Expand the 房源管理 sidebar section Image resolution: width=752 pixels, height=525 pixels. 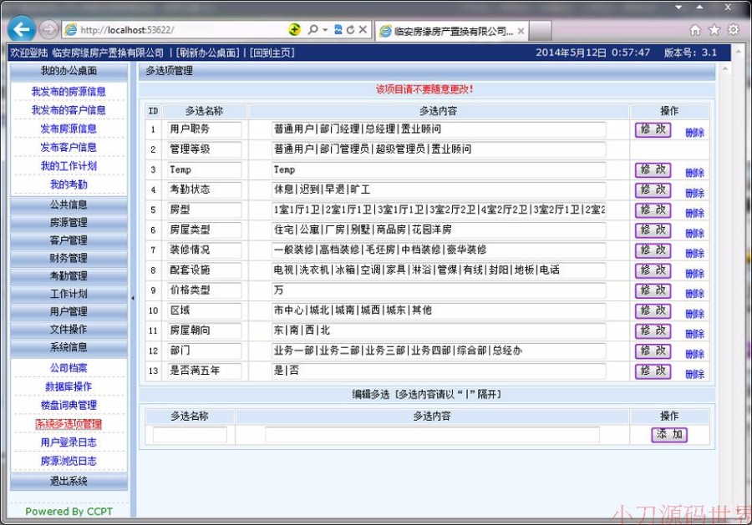pyautogui.click(x=69, y=222)
